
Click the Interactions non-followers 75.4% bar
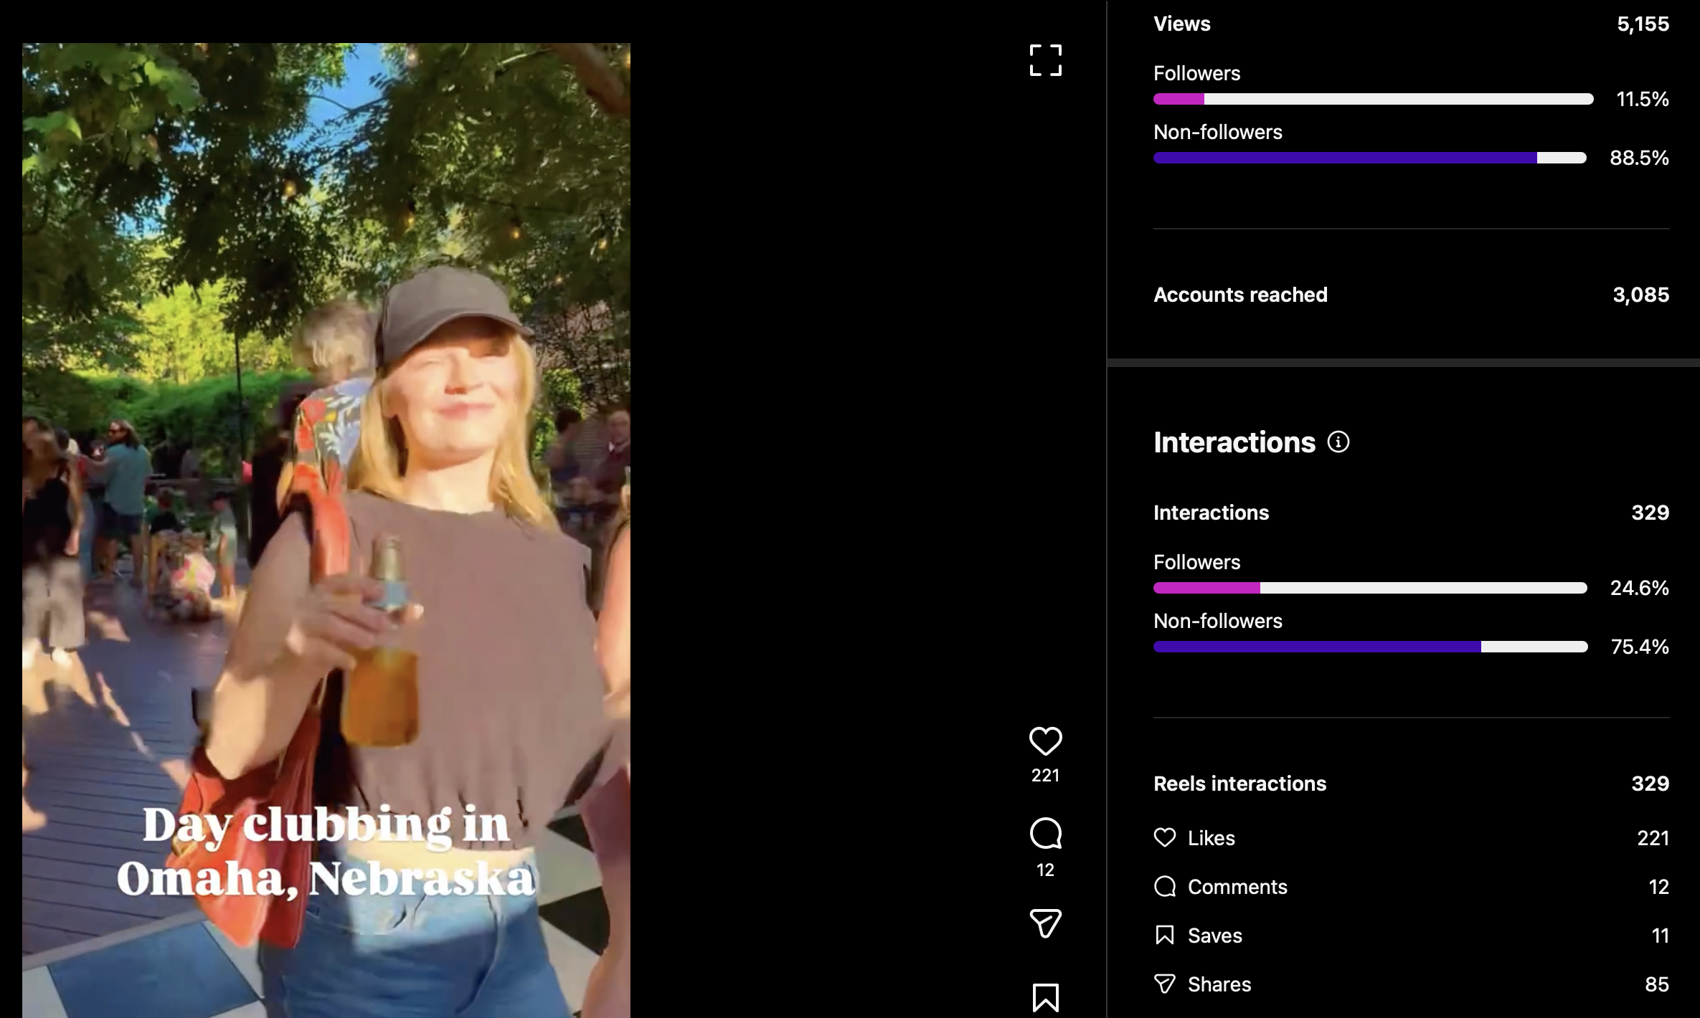coord(1369,647)
